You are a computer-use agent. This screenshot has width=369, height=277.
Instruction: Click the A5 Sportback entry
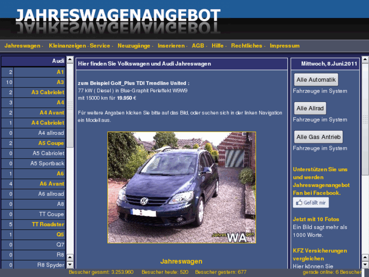click(x=47, y=163)
